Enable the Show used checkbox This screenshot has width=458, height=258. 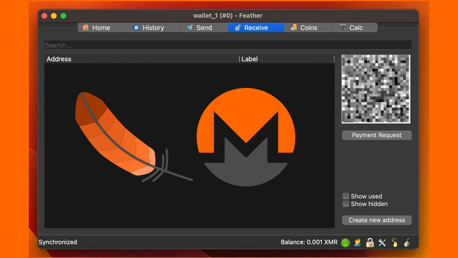(346, 196)
